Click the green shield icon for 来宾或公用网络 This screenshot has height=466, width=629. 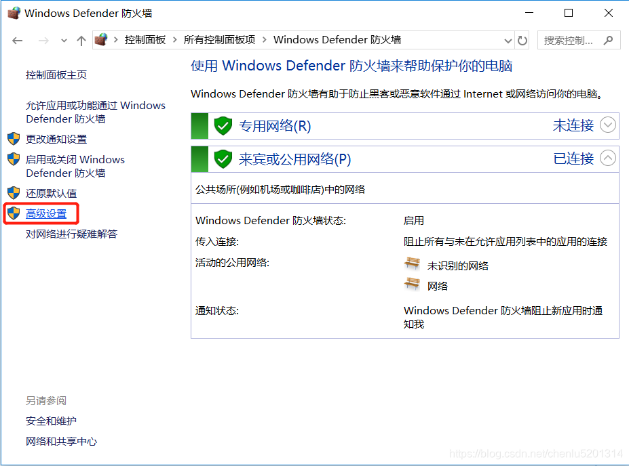tap(223, 159)
